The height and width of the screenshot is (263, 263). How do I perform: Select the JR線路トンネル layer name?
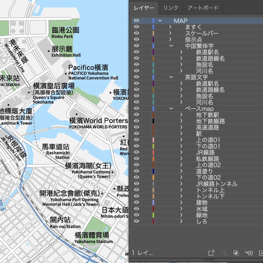click(216, 184)
